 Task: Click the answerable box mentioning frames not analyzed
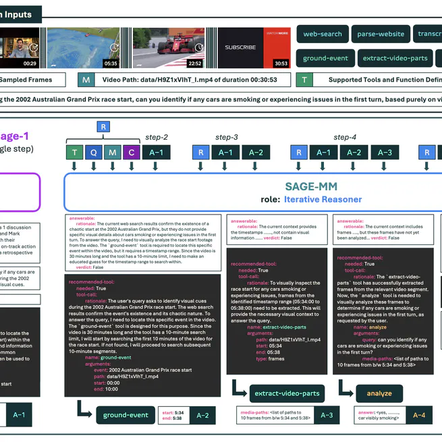pos(383,229)
